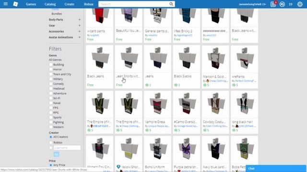Open Jean Shorts item title

(128, 76)
